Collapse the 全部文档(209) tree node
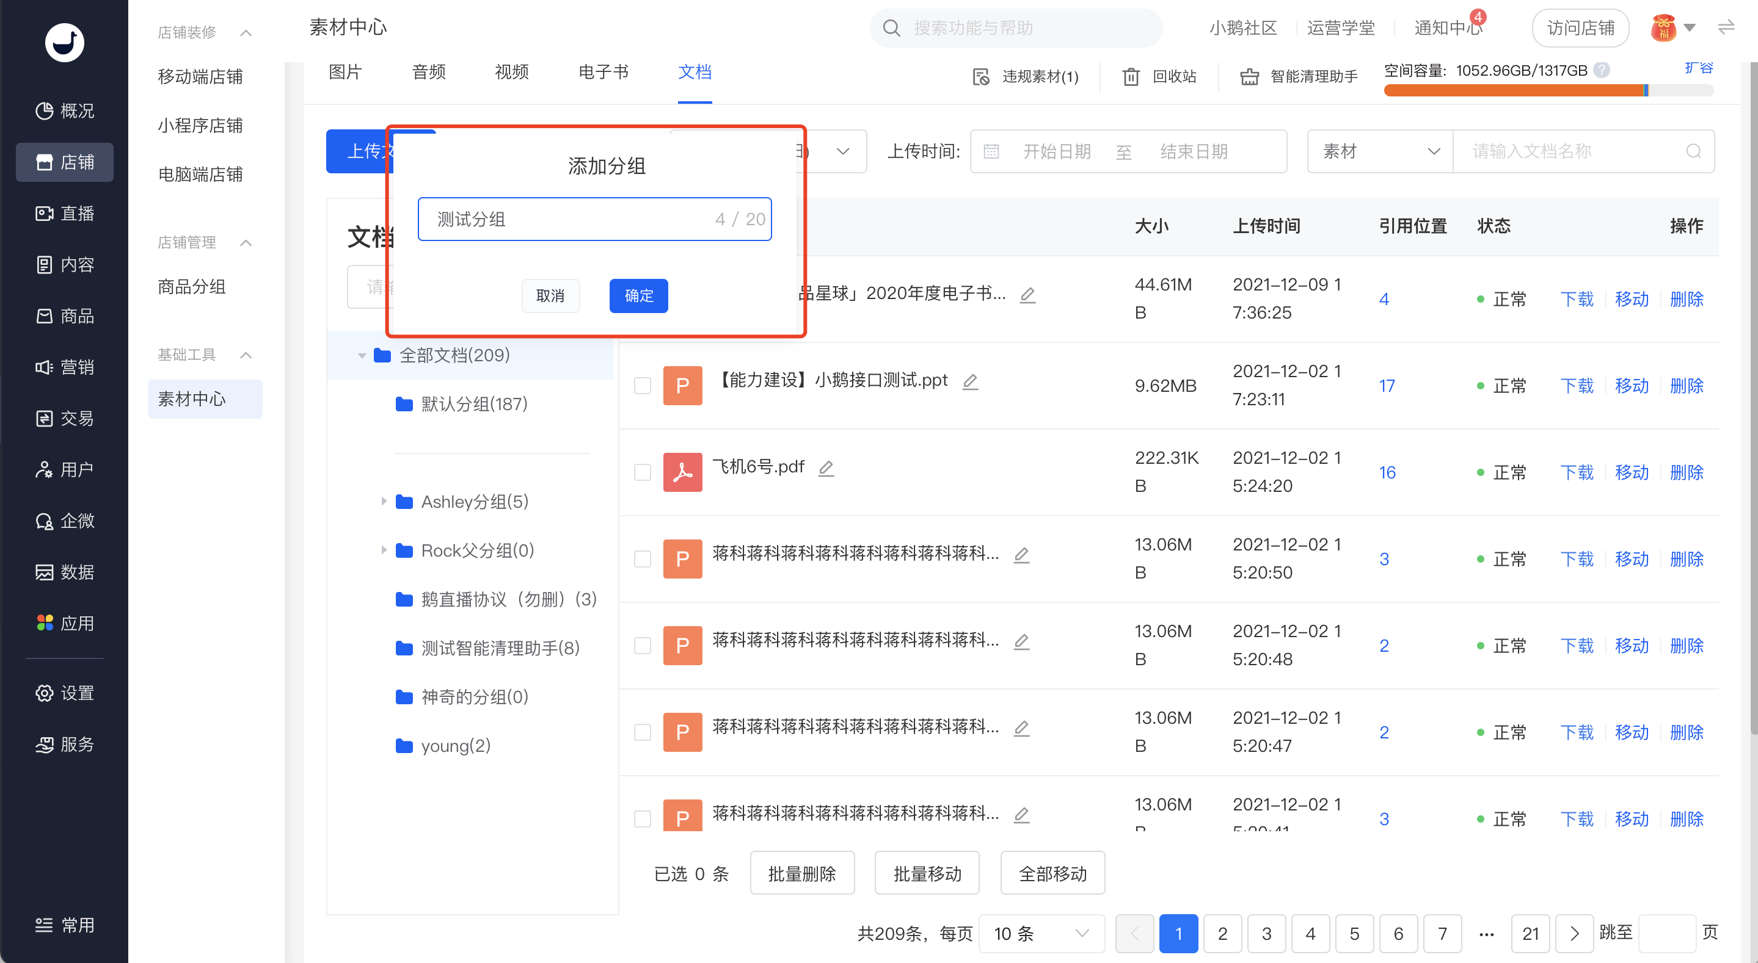Viewport: 1758px width, 963px height. 362,355
